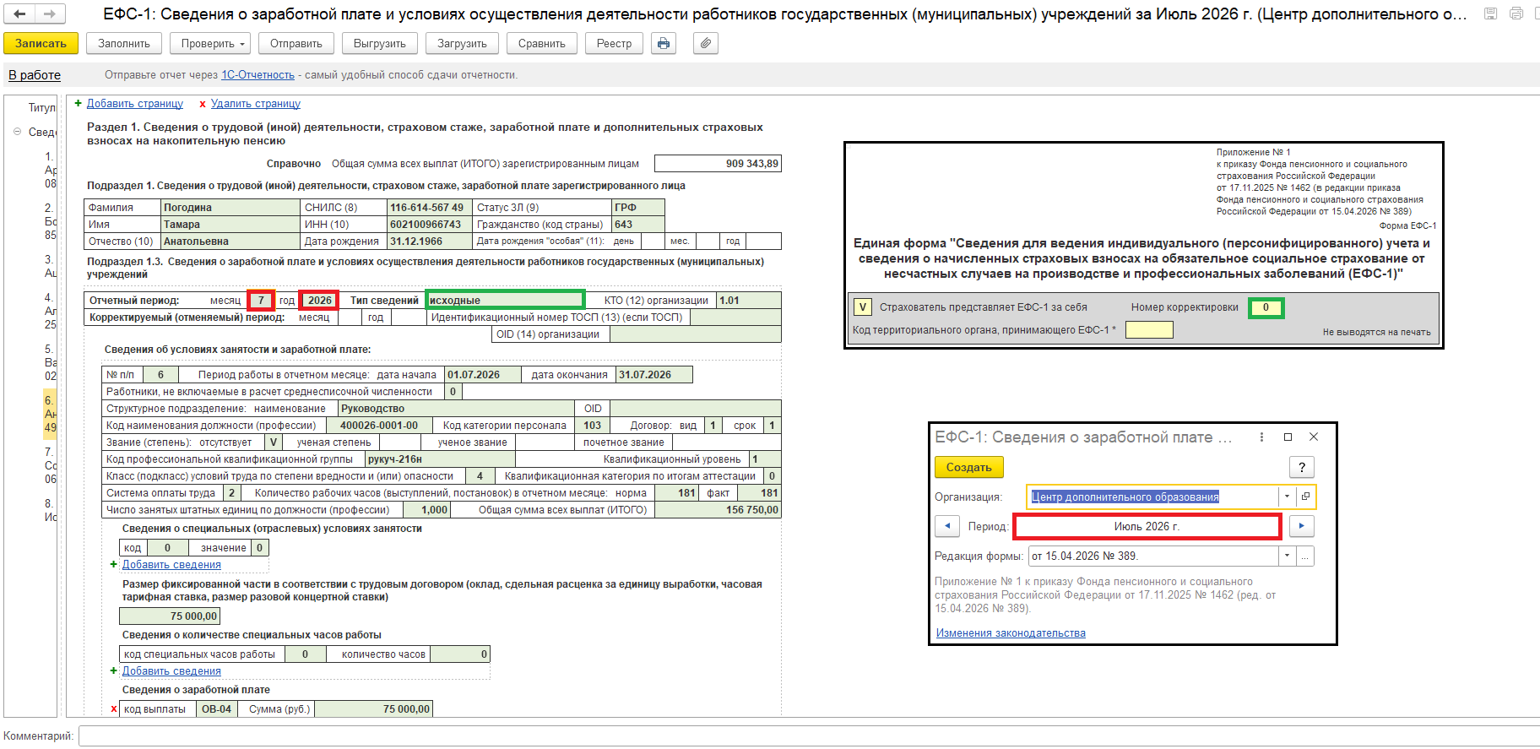Click the КТО организации value 1.01
The image size is (1540, 749).
point(749,300)
